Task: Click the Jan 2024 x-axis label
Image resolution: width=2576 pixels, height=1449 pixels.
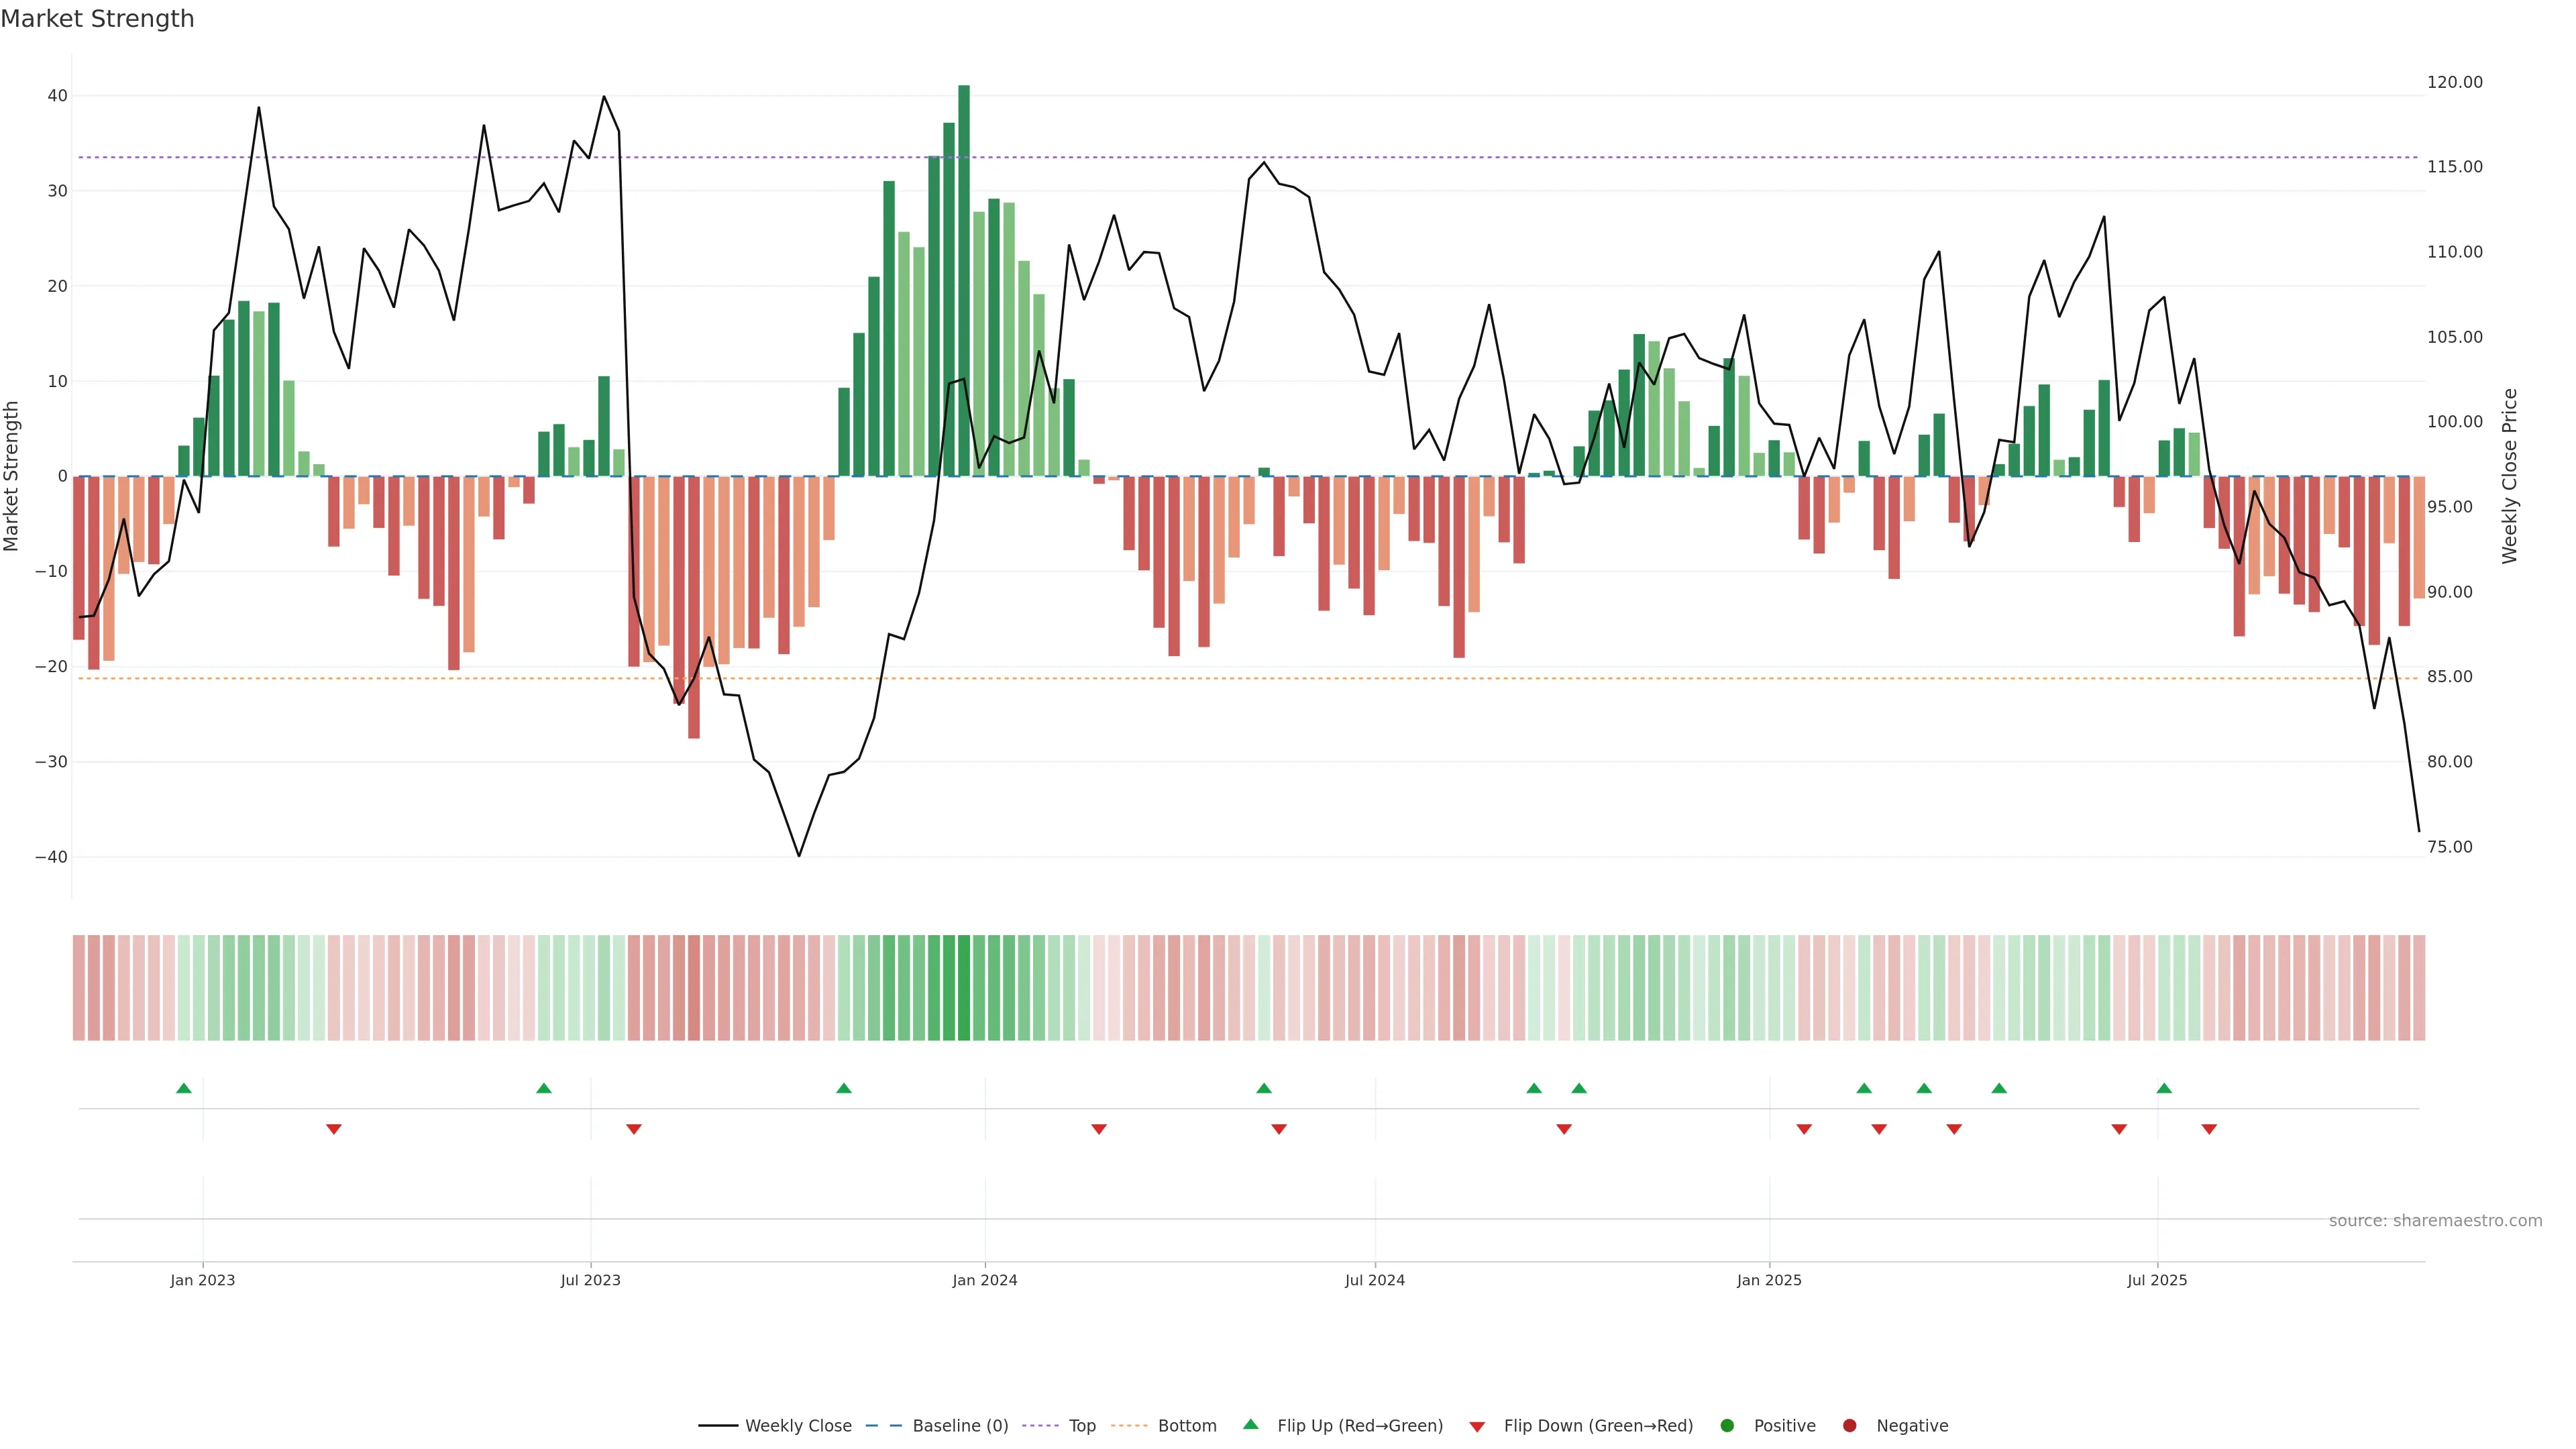Action: pos(985,1280)
